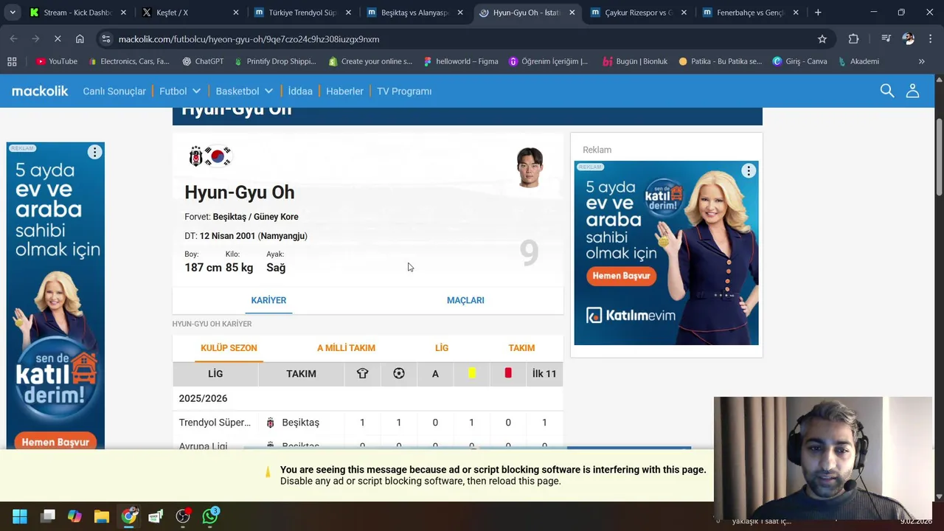This screenshot has width=944, height=531.
Task: Select the TAKIM tab in career section
Action: tap(521, 348)
